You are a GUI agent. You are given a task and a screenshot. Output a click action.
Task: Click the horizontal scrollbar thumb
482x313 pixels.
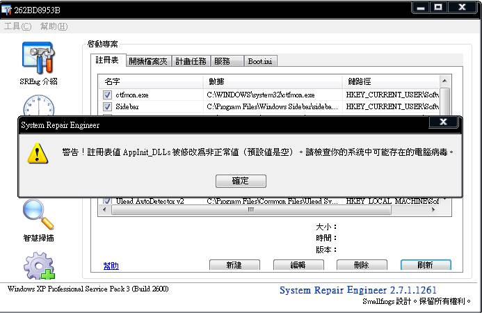(251, 209)
